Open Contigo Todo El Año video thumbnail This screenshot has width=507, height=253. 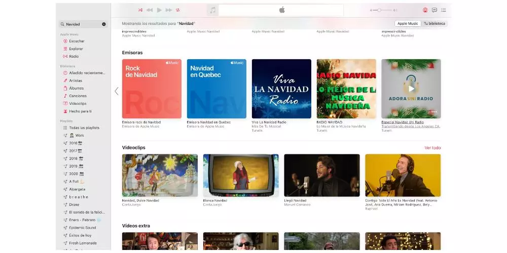click(403, 175)
